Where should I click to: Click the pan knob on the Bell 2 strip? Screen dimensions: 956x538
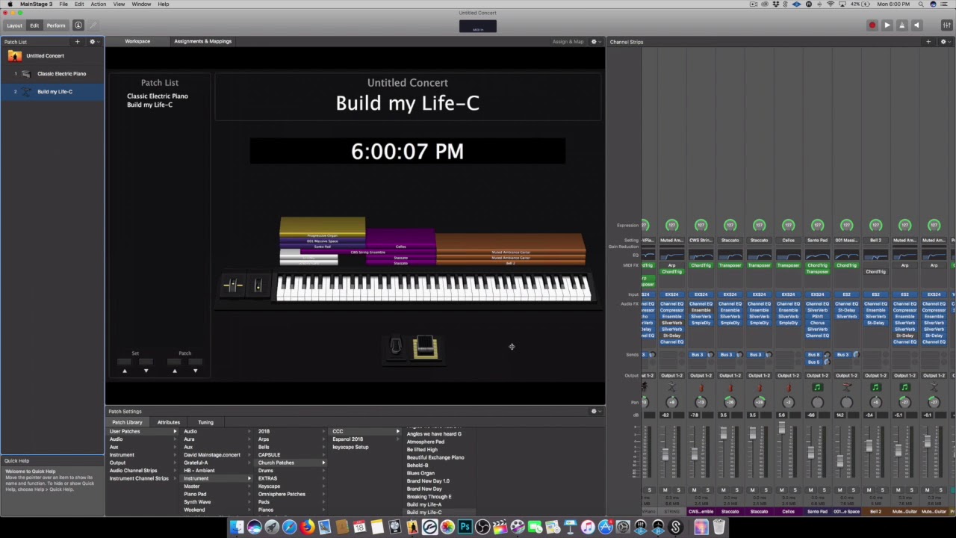click(876, 403)
